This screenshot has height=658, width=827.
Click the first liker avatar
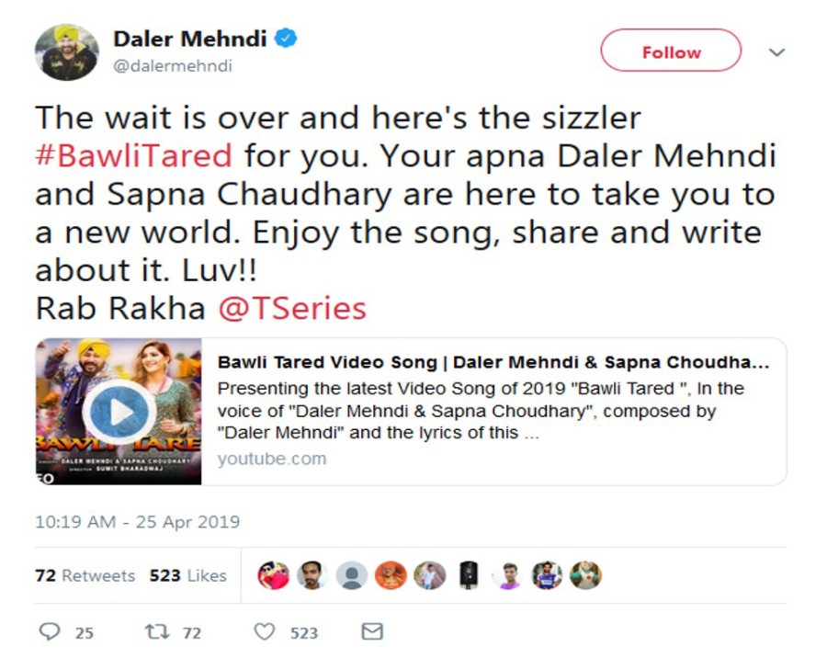[274, 575]
